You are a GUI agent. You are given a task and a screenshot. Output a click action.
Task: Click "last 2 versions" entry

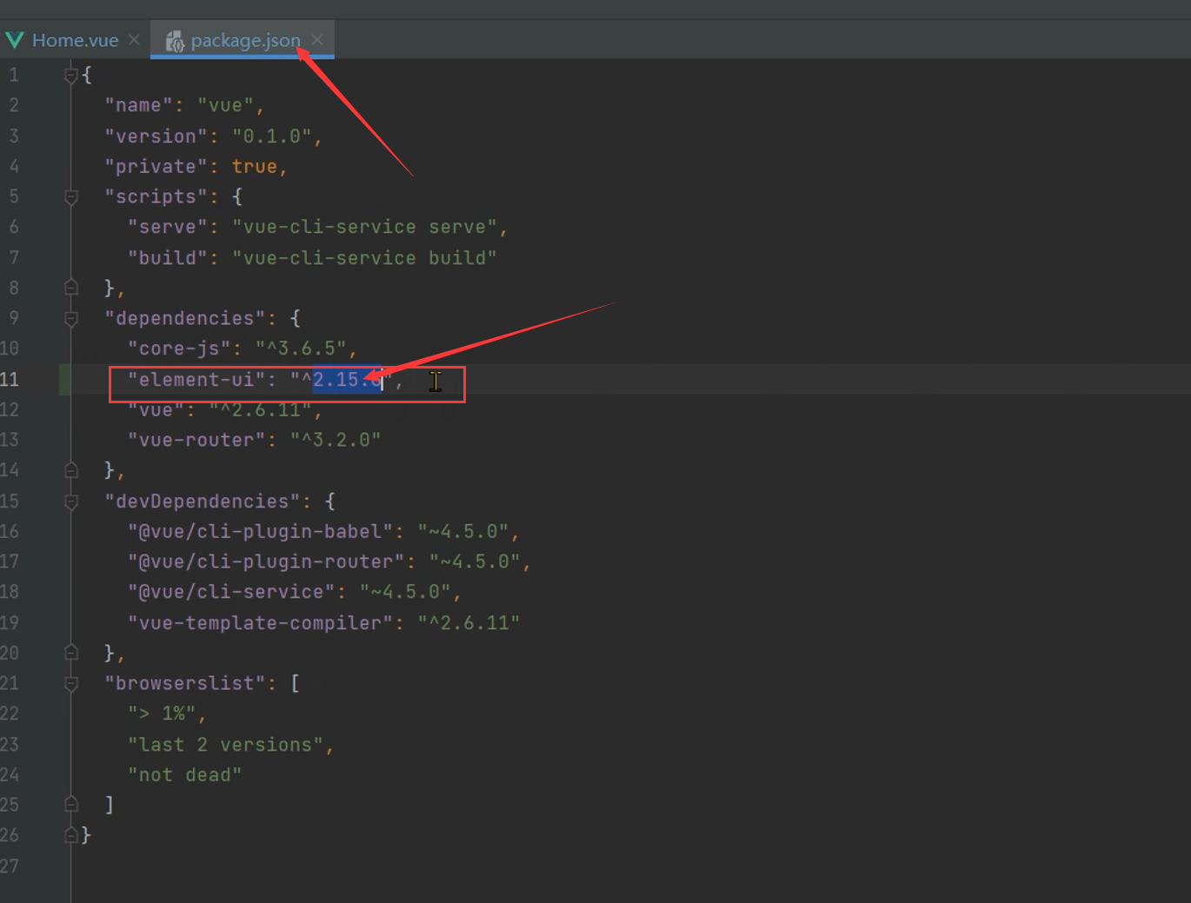point(225,745)
